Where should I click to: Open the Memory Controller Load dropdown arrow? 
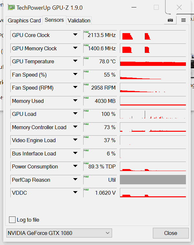click(x=75, y=127)
